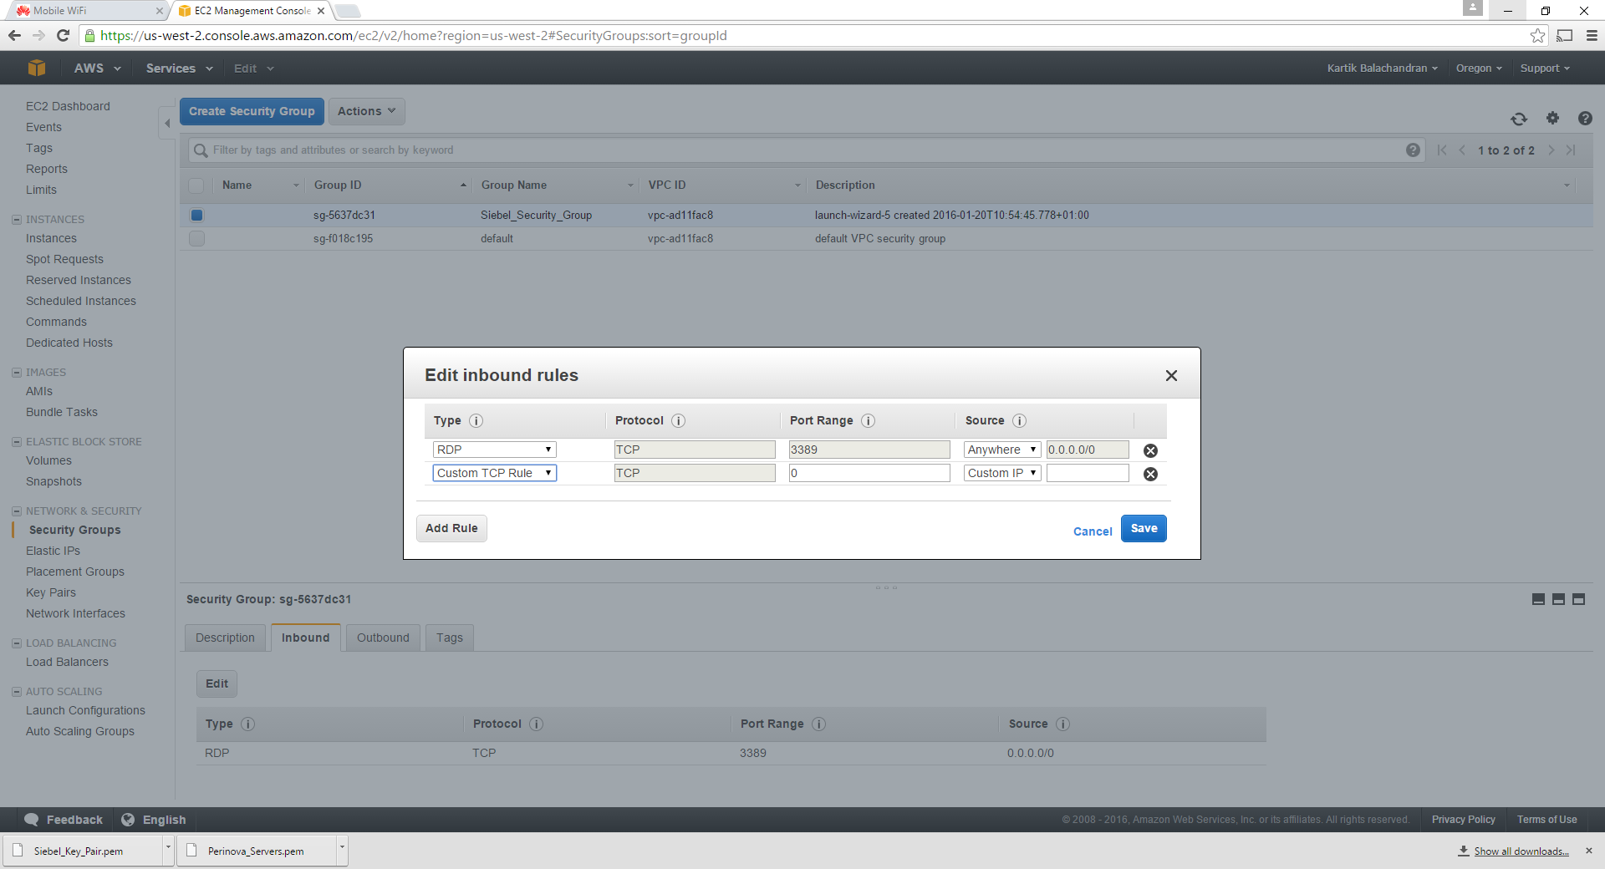Collapse the NETWORK & SECURITY section
Viewport: 1605px width, 869px height.
(16, 511)
